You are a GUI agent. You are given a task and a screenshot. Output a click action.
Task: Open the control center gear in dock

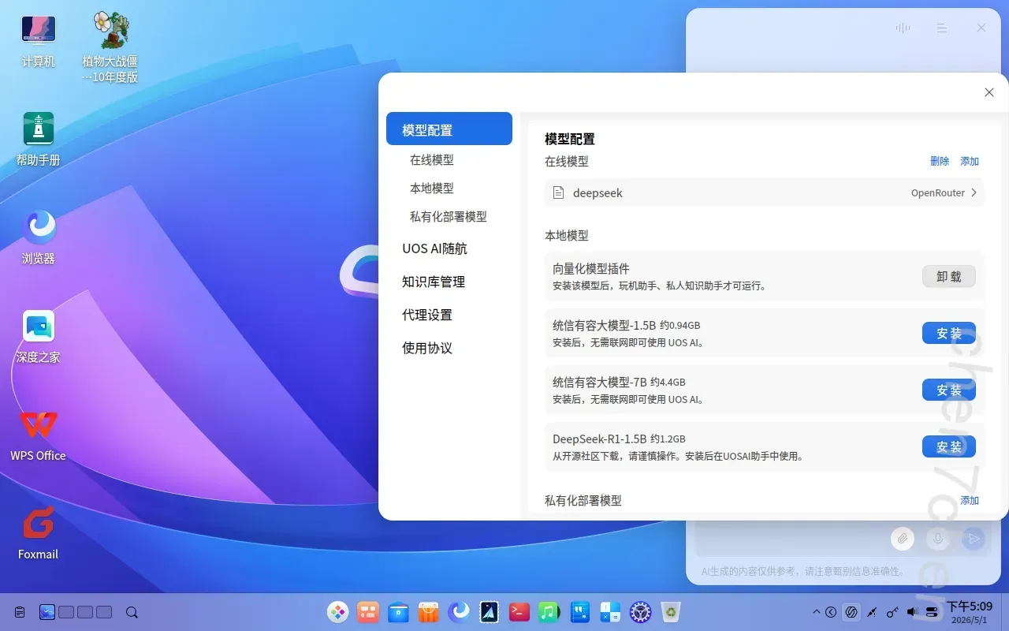pos(640,612)
